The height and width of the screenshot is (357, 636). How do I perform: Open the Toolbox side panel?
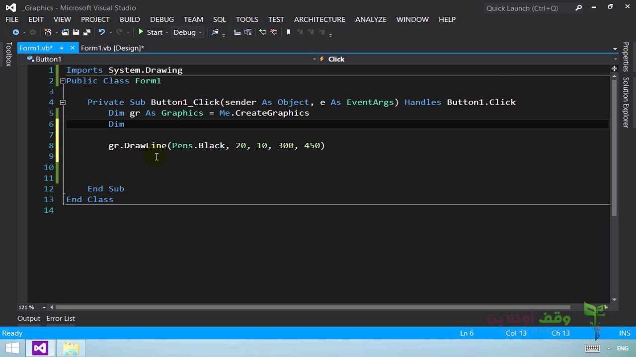click(8, 55)
